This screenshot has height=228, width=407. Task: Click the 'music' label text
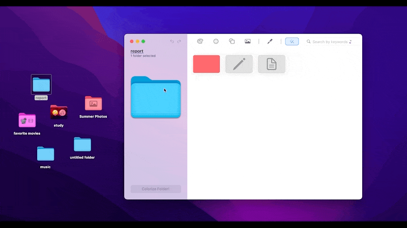tap(45, 167)
